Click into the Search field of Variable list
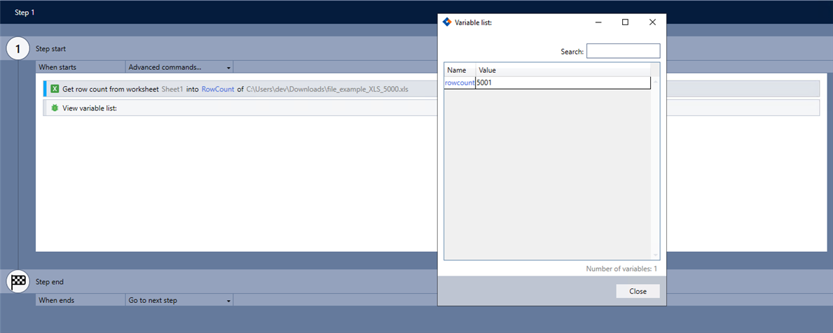Viewport: 833px width, 333px height. [x=623, y=51]
